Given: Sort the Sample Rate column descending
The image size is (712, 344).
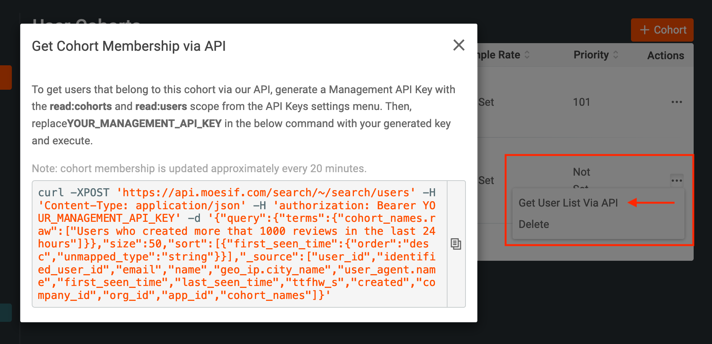Looking at the screenshot, I should (528, 57).
